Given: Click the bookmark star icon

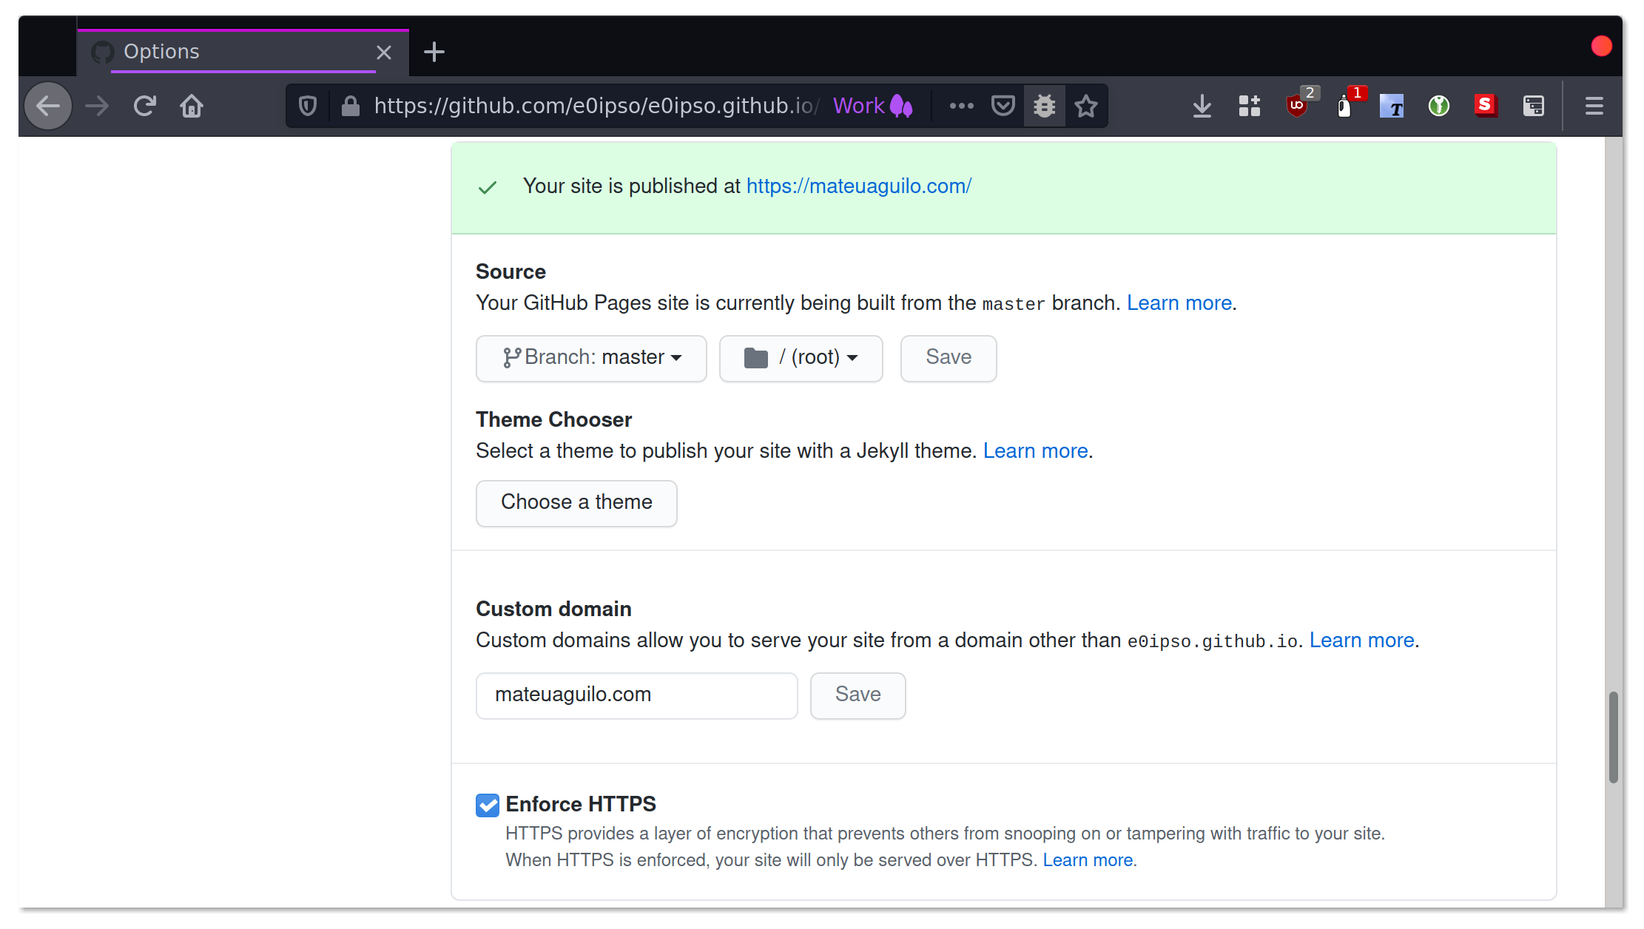Looking at the screenshot, I should tap(1085, 105).
